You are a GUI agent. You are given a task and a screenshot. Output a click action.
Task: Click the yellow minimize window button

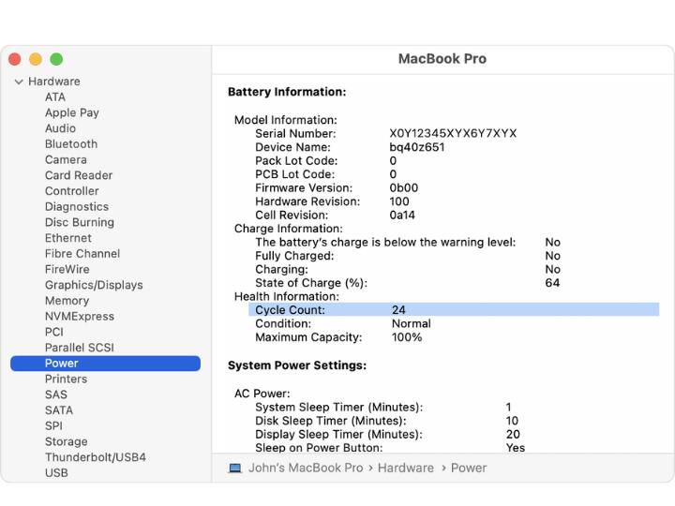tap(36, 59)
